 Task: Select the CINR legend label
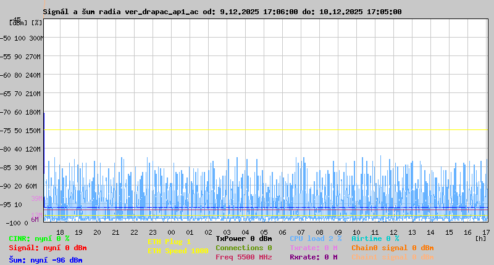pyautogui.click(x=39, y=238)
